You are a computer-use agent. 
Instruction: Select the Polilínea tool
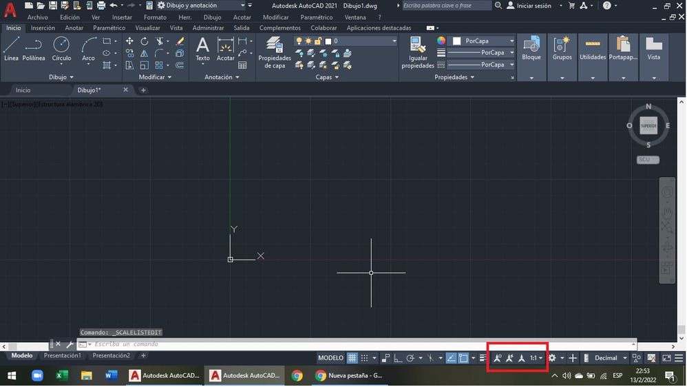point(34,49)
